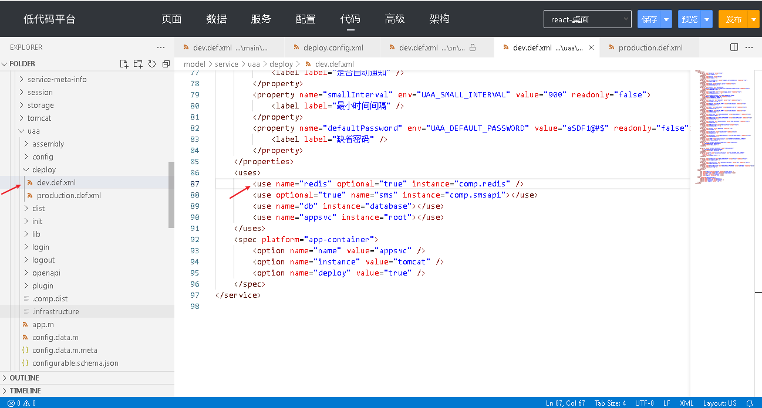Open dropdown arrow next to 发布
The height and width of the screenshot is (408, 762).
click(x=755, y=19)
